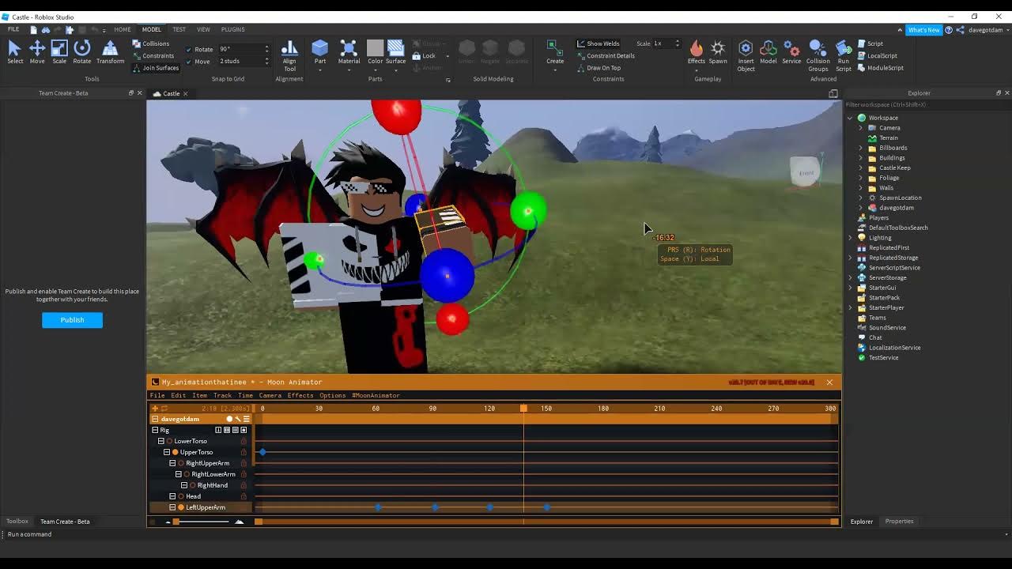
Task: Open the Insert Object dialog
Action: click(x=746, y=55)
